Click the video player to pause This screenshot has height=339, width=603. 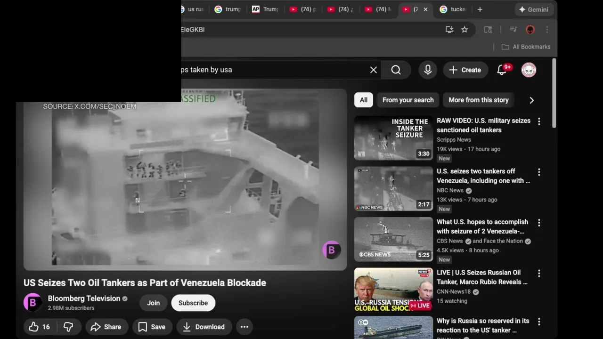pos(185,179)
